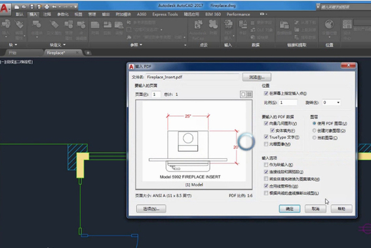Open the PDF Import button dropdown arrow
The image size is (371, 248).
click(233, 36)
